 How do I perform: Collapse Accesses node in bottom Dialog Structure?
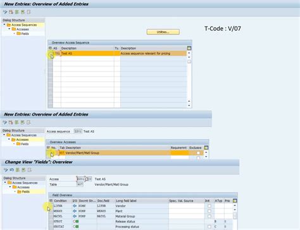click(10, 187)
